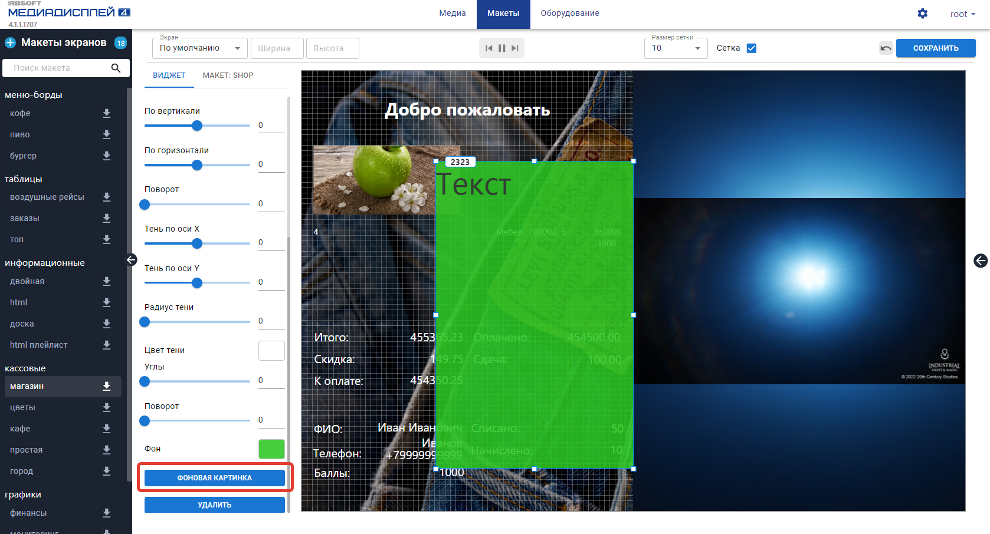Open the root user menu
990x534 pixels.
pyautogui.click(x=963, y=14)
